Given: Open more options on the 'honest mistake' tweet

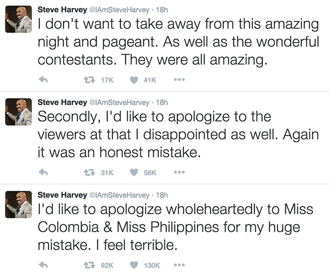Looking at the screenshot, I should pos(177,173).
